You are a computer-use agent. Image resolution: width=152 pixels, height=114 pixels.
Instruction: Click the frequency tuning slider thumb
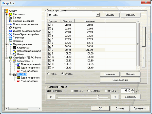(x=97, y=97)
